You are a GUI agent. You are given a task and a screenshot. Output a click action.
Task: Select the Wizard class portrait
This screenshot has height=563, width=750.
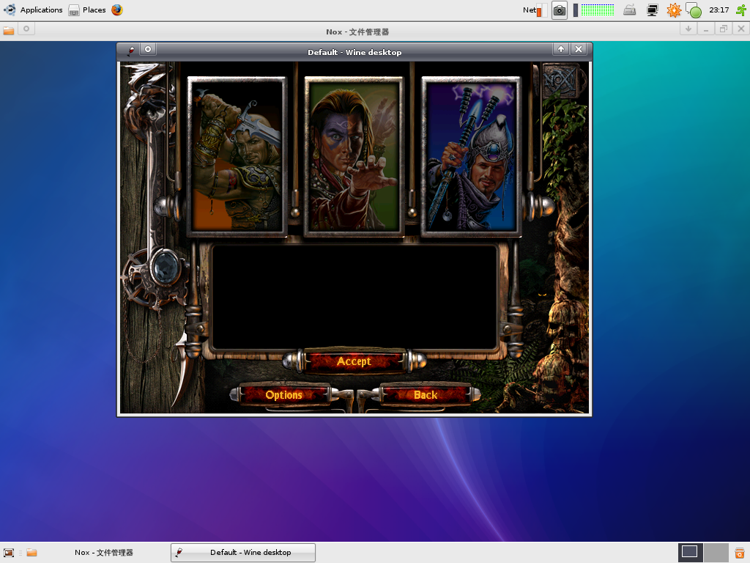pos(471,157)
